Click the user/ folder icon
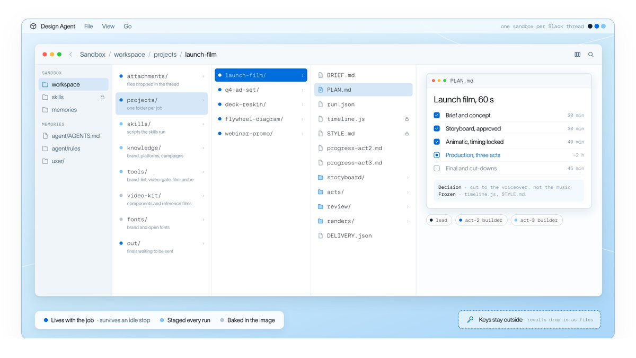This screenshot has width=636, height=358. coord(46,161)
